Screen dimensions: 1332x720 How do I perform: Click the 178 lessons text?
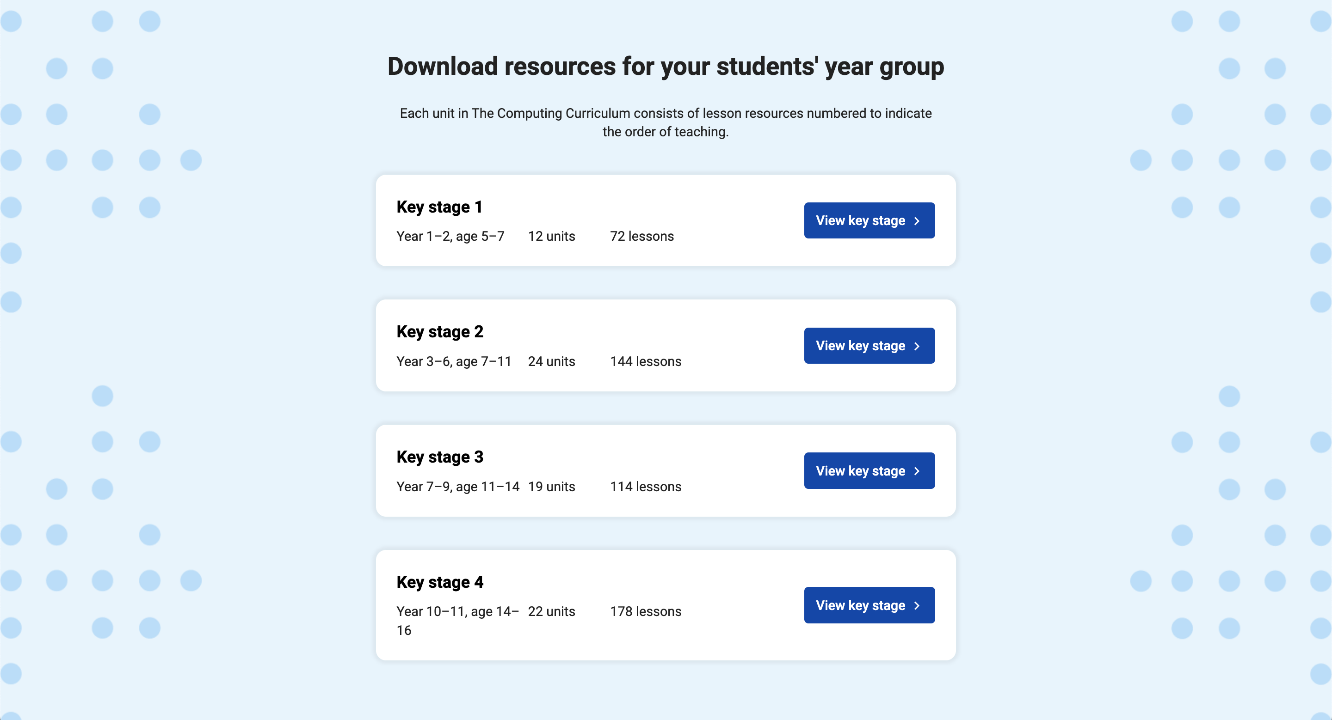646,611
